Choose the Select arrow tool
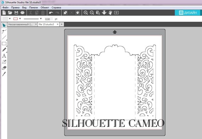Image resolution: width=202 pixels, height=139 pixels. (x=4, y=25)
